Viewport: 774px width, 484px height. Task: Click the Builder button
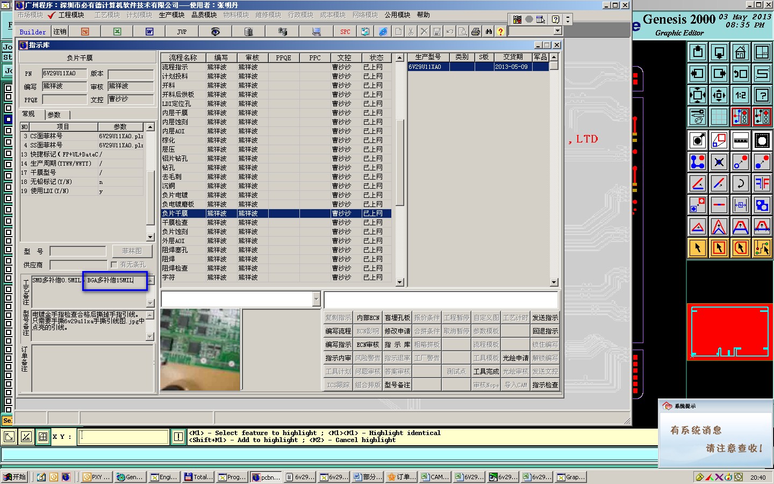pos(33,32)
